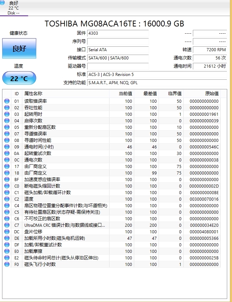Click status orb for C2 温度
The image size is (232, 302).
pos(7,199)
